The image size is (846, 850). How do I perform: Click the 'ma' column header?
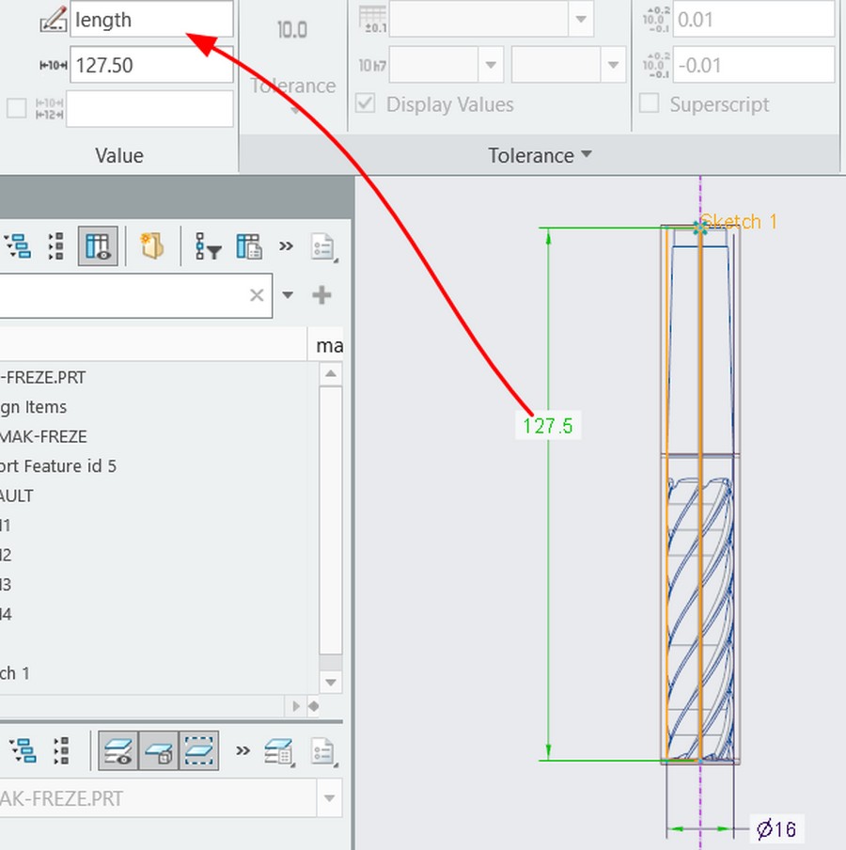click(329, 345)
